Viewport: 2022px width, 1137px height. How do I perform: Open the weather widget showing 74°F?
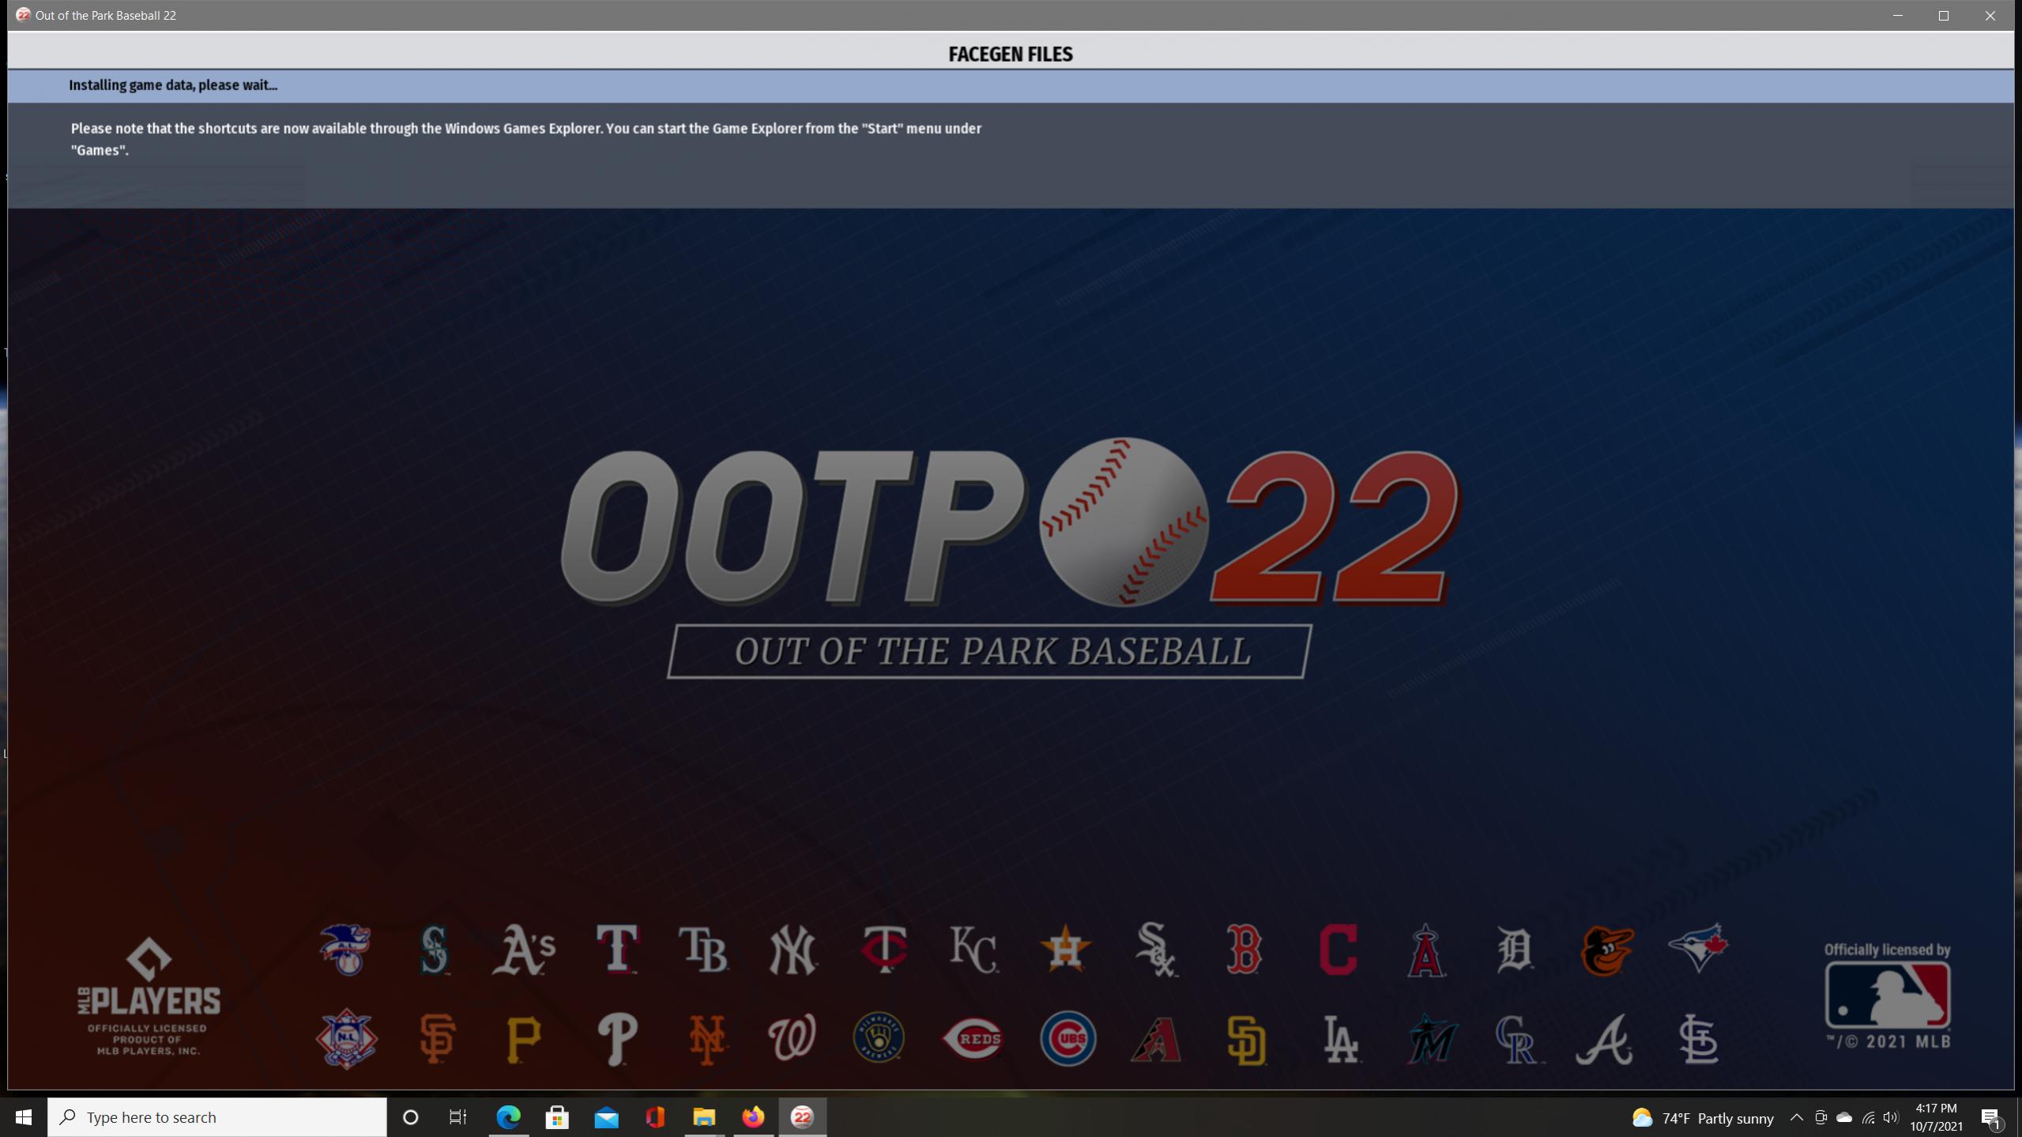[1703, 1117]
